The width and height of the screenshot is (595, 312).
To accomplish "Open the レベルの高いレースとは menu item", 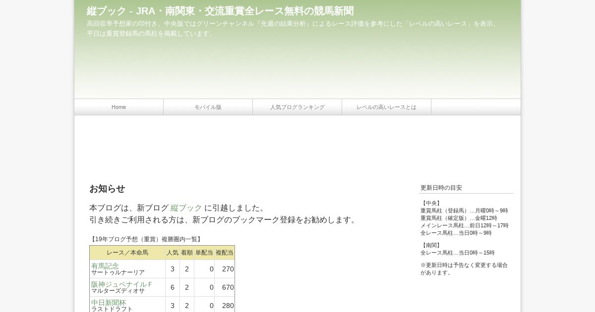I will click(386, 107).
